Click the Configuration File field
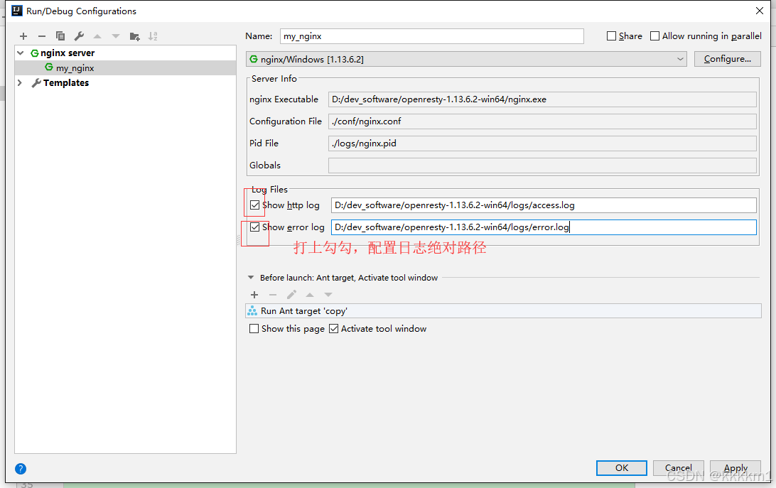Screen dimensions: 776x488 542,121
